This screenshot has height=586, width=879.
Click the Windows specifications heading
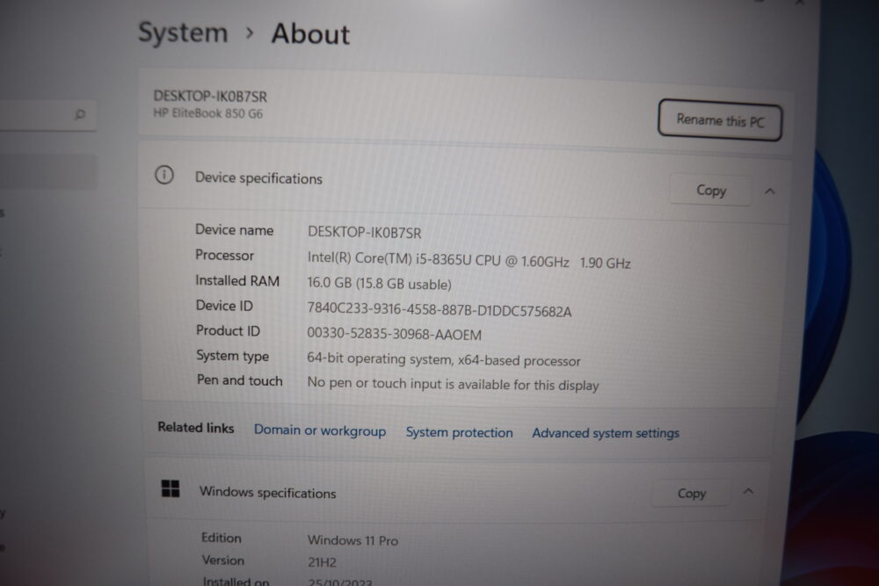[x=267, y=493]
